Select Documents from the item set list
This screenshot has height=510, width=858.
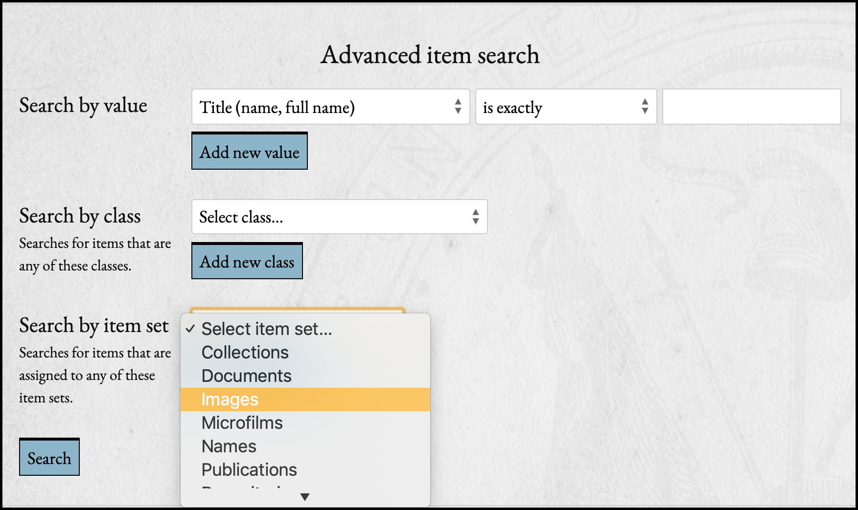pyautogui.click(x=246, y=376)
